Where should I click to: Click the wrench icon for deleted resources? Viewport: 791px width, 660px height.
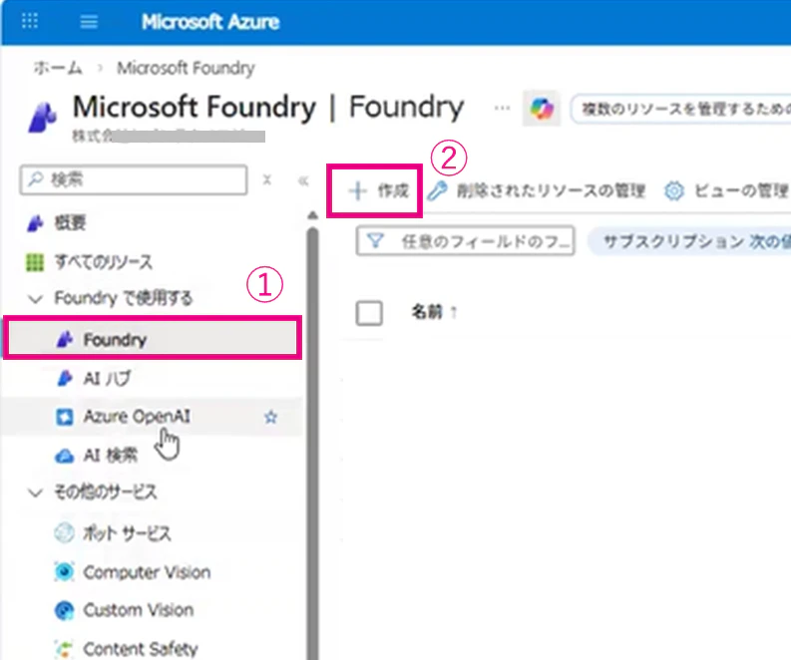point(437,191)
